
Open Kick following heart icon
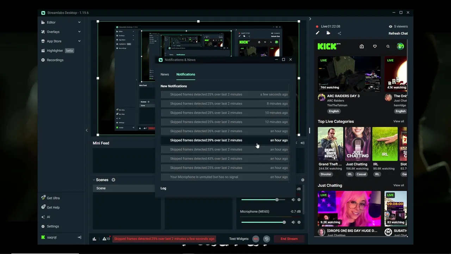tap(375, 46)
